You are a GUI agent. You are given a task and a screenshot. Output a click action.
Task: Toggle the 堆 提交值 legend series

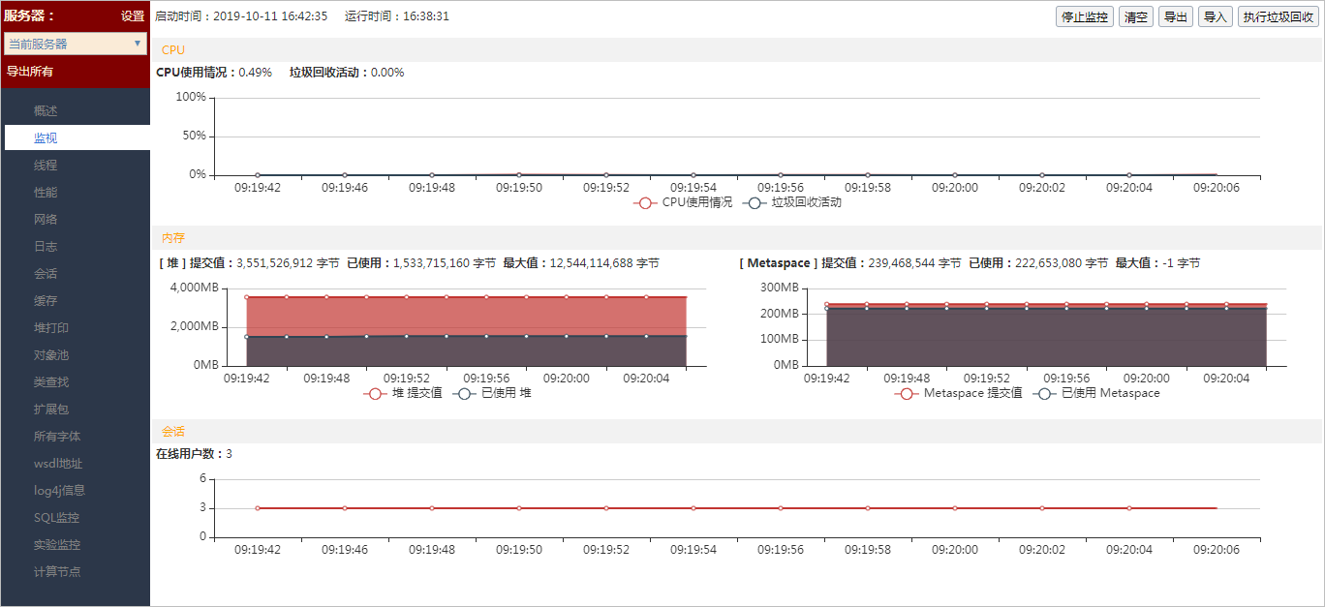click(x=403, y=393)
